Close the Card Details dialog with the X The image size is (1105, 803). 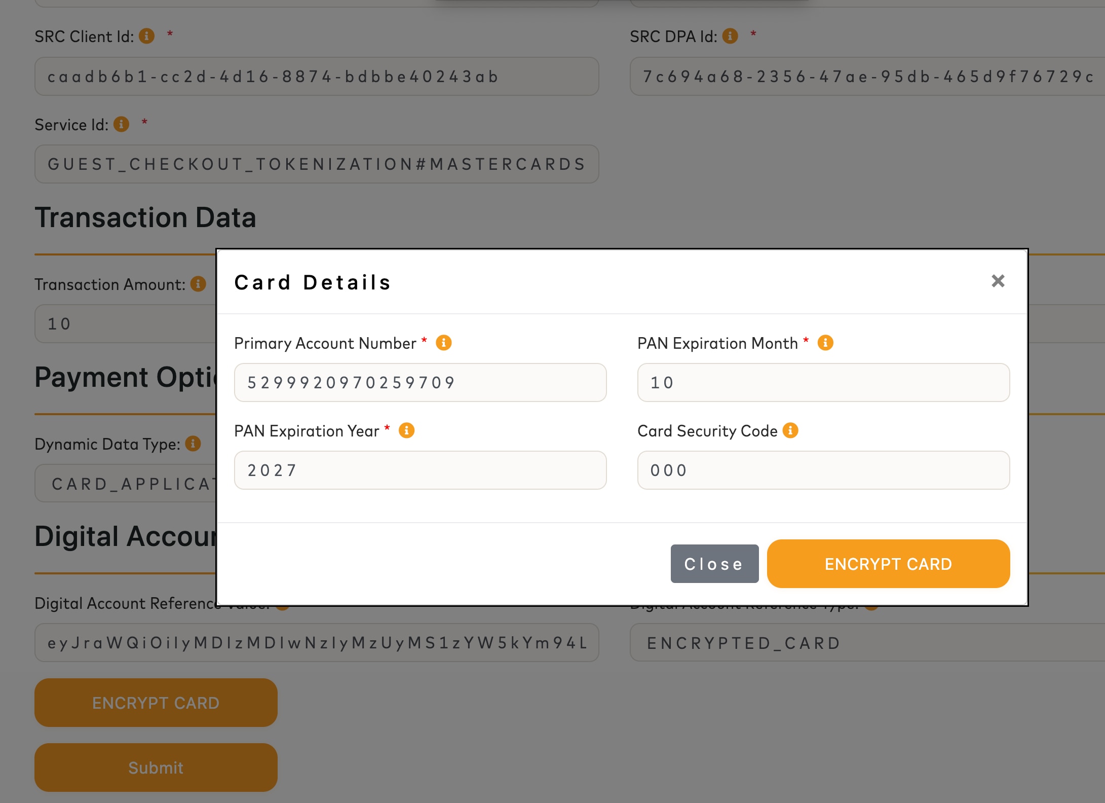point(998,281)
